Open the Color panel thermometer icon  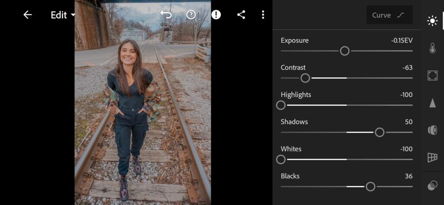point(432,48)
